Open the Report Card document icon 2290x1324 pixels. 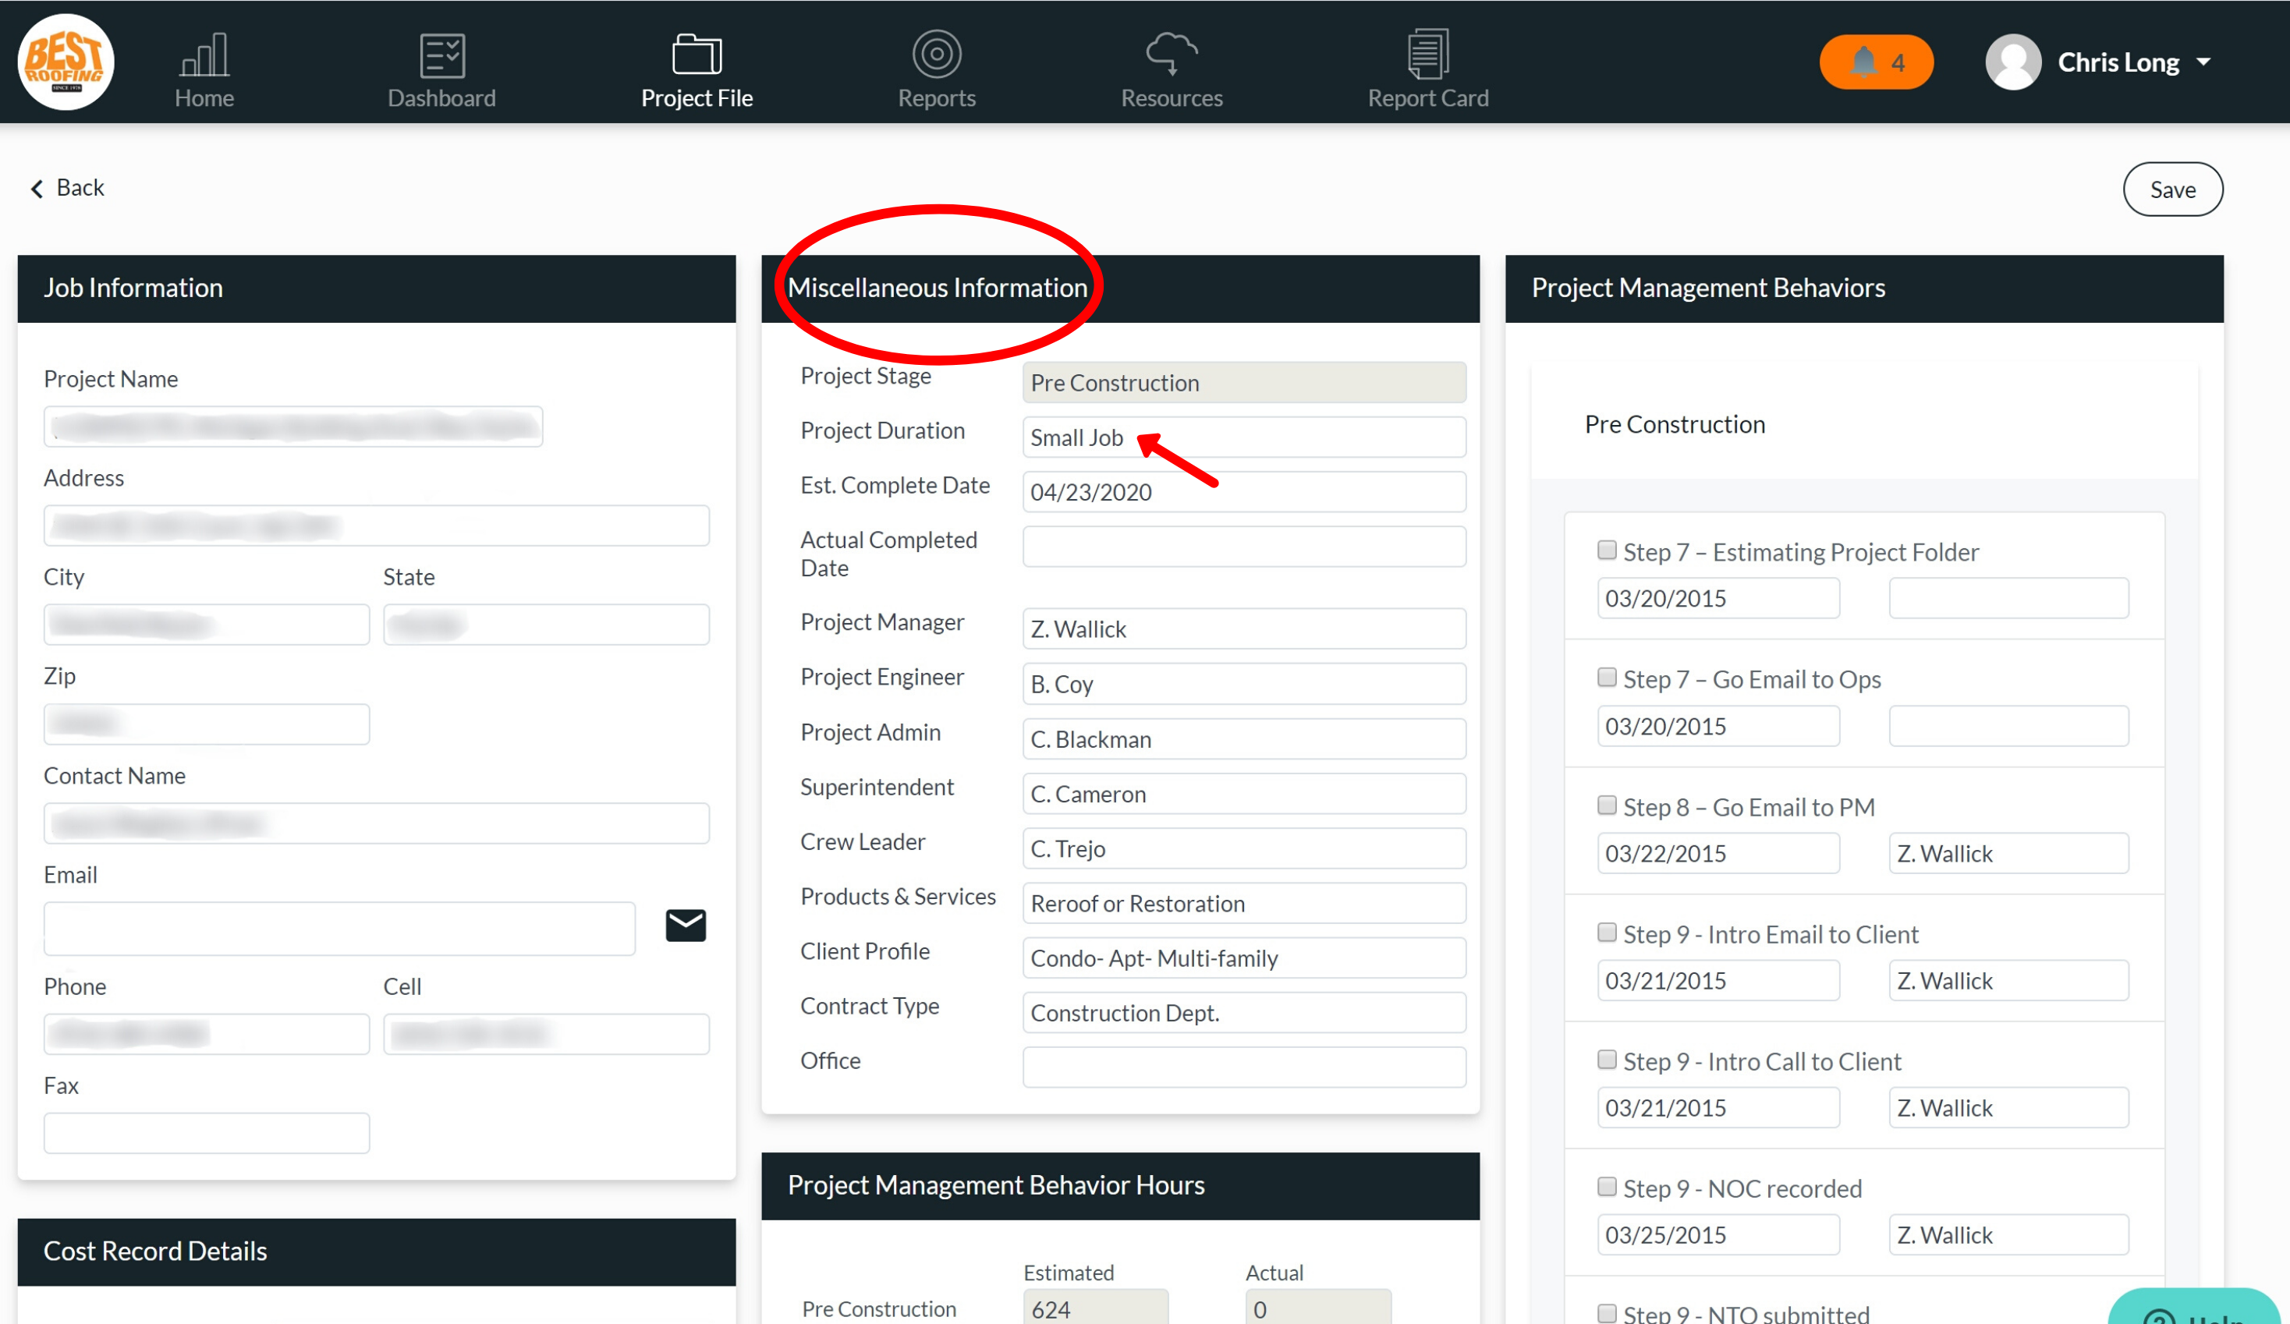1429,54
